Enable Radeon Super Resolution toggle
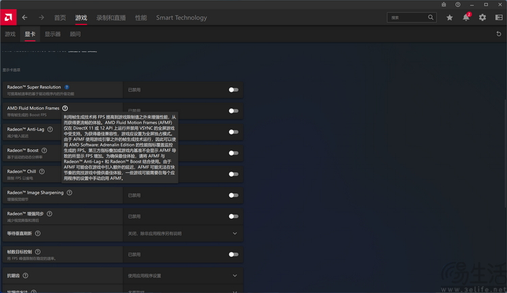507x293 pixels. (x=233, y=90)
